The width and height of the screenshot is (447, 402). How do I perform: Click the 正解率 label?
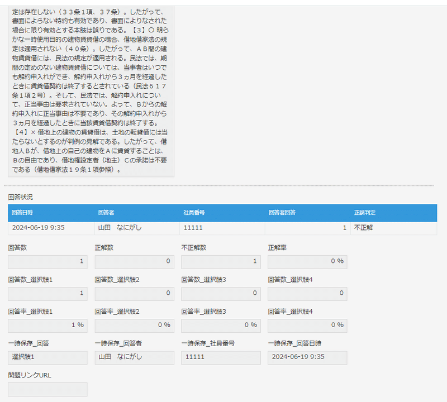277,247
